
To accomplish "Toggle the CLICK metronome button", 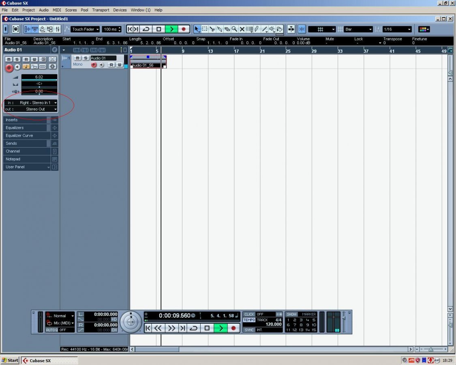I will tap(249, 314).
